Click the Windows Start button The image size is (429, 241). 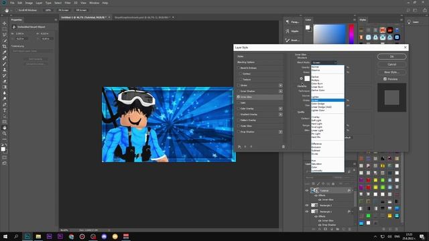[x=5, y=236]
